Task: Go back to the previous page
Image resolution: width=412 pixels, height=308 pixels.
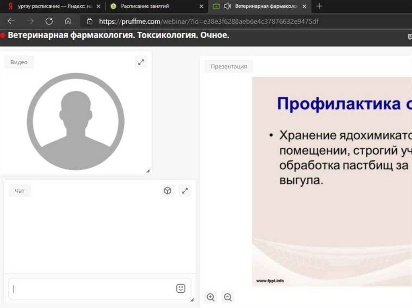Action: tap(11, 21)
